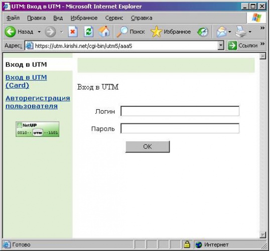
Task: Click the Forward arrow icon
Action: click(50, 32)
